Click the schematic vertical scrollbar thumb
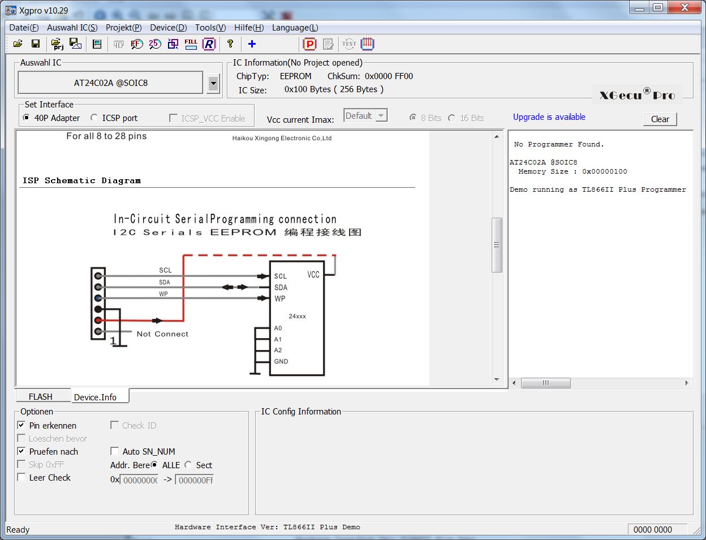This screenshot has height=540, width=706. click(x=497, y=245)
